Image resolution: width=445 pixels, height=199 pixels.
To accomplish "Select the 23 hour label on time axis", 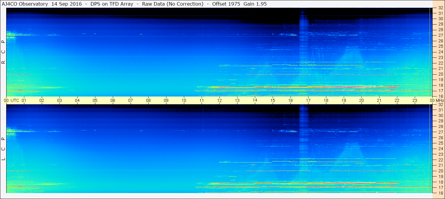I will coord(415,100).
